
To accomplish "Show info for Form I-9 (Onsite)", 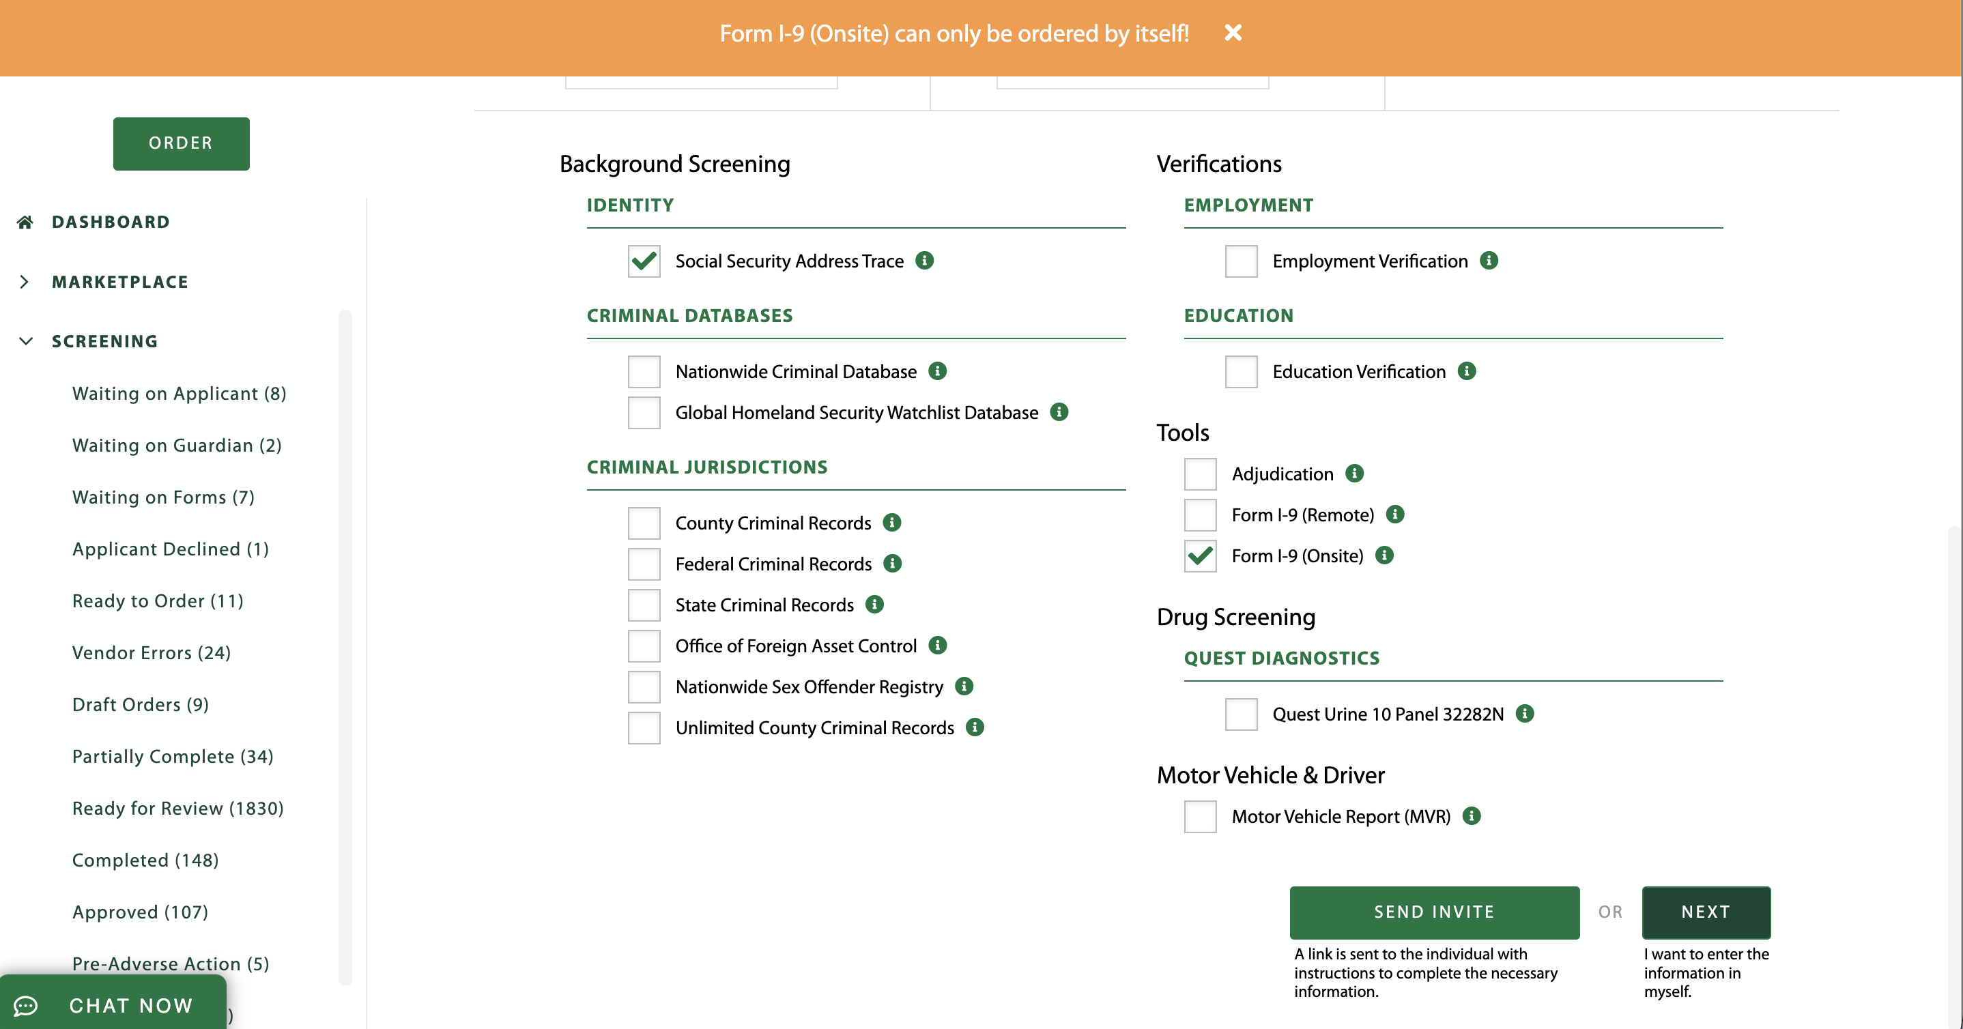I will point(1384,555).
